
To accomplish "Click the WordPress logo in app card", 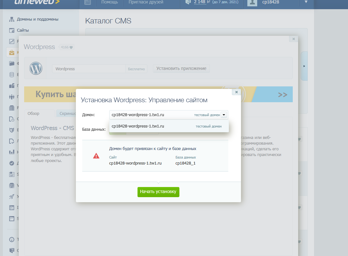I will (36, 68).
